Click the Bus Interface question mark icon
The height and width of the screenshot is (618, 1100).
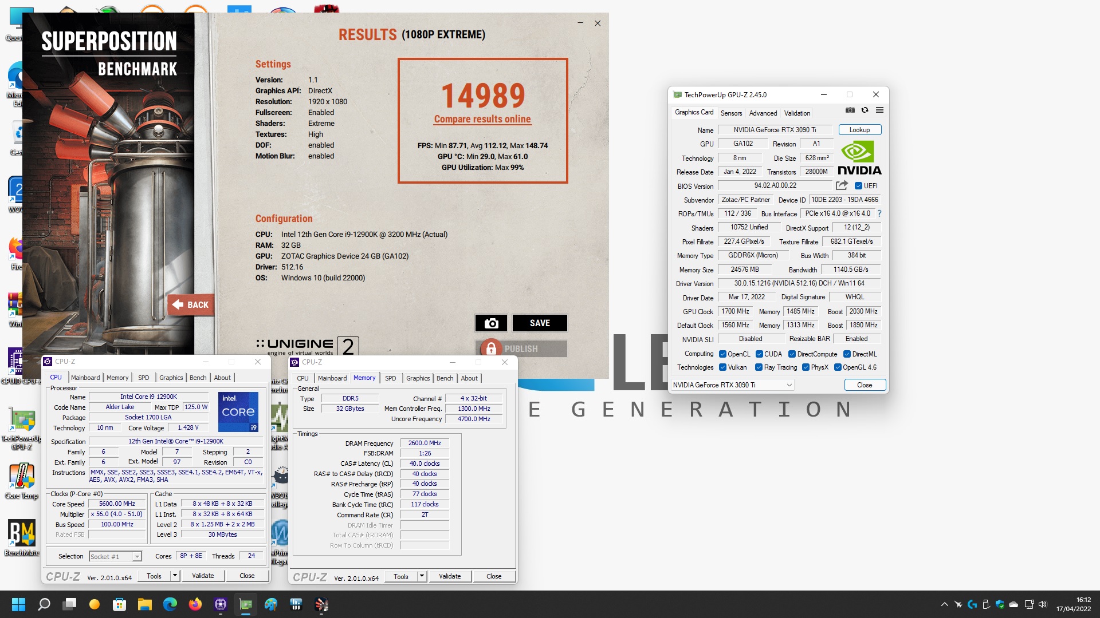coord(879,213)
